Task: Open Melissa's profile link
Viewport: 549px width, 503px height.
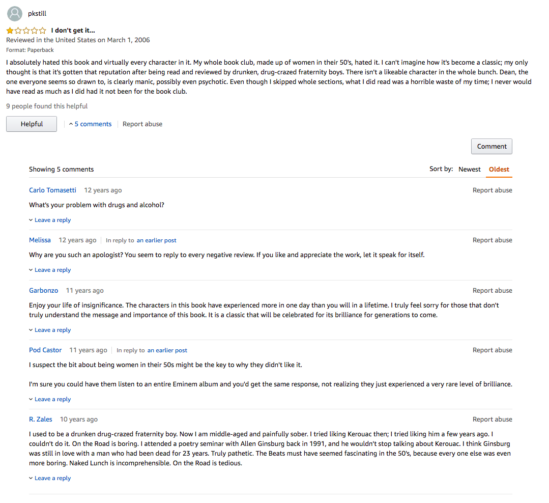Action: [40, 240]
